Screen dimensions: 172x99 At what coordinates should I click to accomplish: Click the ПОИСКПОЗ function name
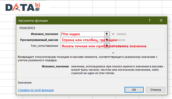pos(27,28)
